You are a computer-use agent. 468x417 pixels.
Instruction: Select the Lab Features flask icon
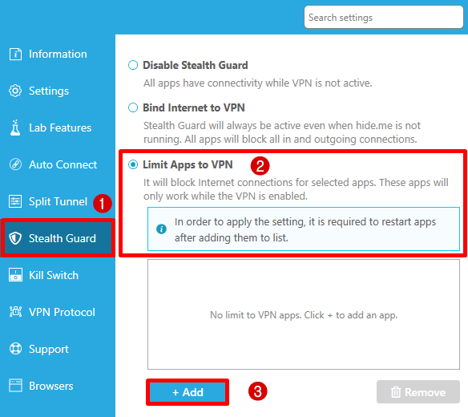[15, 128]
